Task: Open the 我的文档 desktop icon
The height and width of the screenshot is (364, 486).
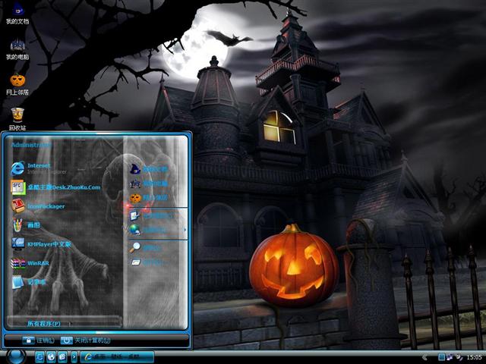Action: (x=17, y=13)
